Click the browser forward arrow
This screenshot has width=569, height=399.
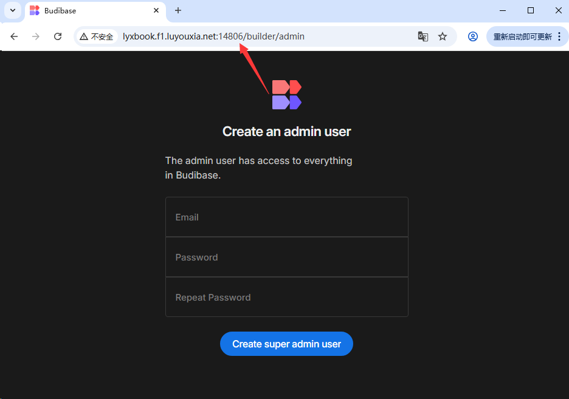pyautogui.click(x=36, y=36)
